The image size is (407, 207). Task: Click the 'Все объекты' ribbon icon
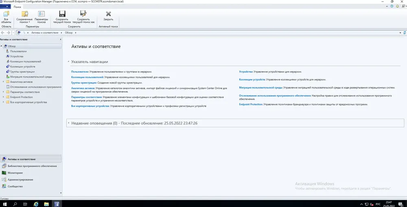point(6,14)
